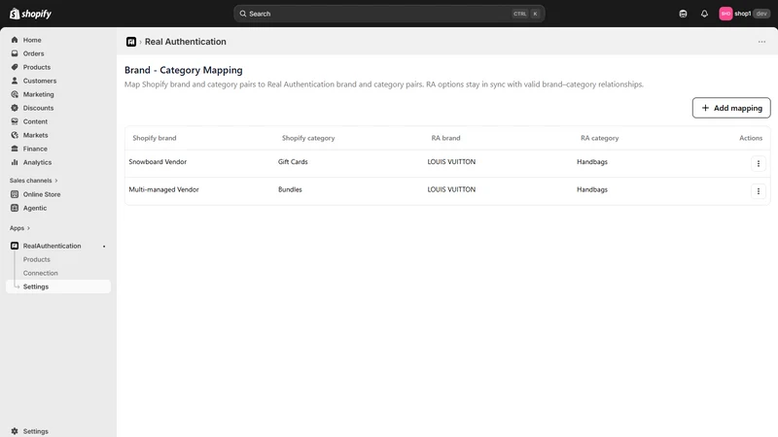
Task: Click the RA category column header
Action: (x=599, y=138)
